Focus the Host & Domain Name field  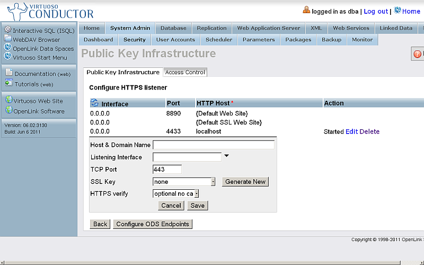click(213, 145)
